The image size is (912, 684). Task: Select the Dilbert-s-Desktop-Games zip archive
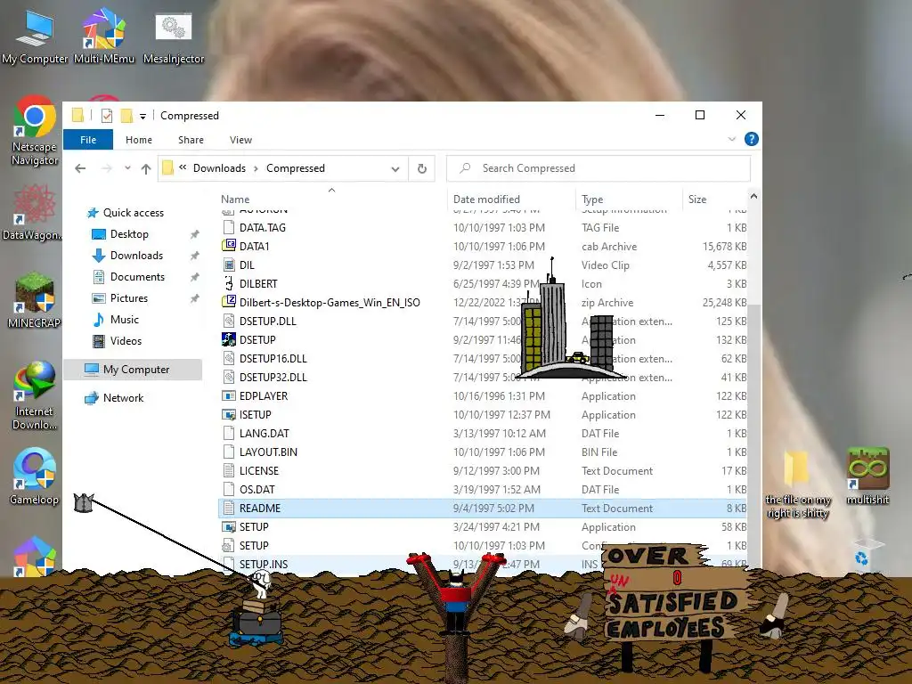229,303
